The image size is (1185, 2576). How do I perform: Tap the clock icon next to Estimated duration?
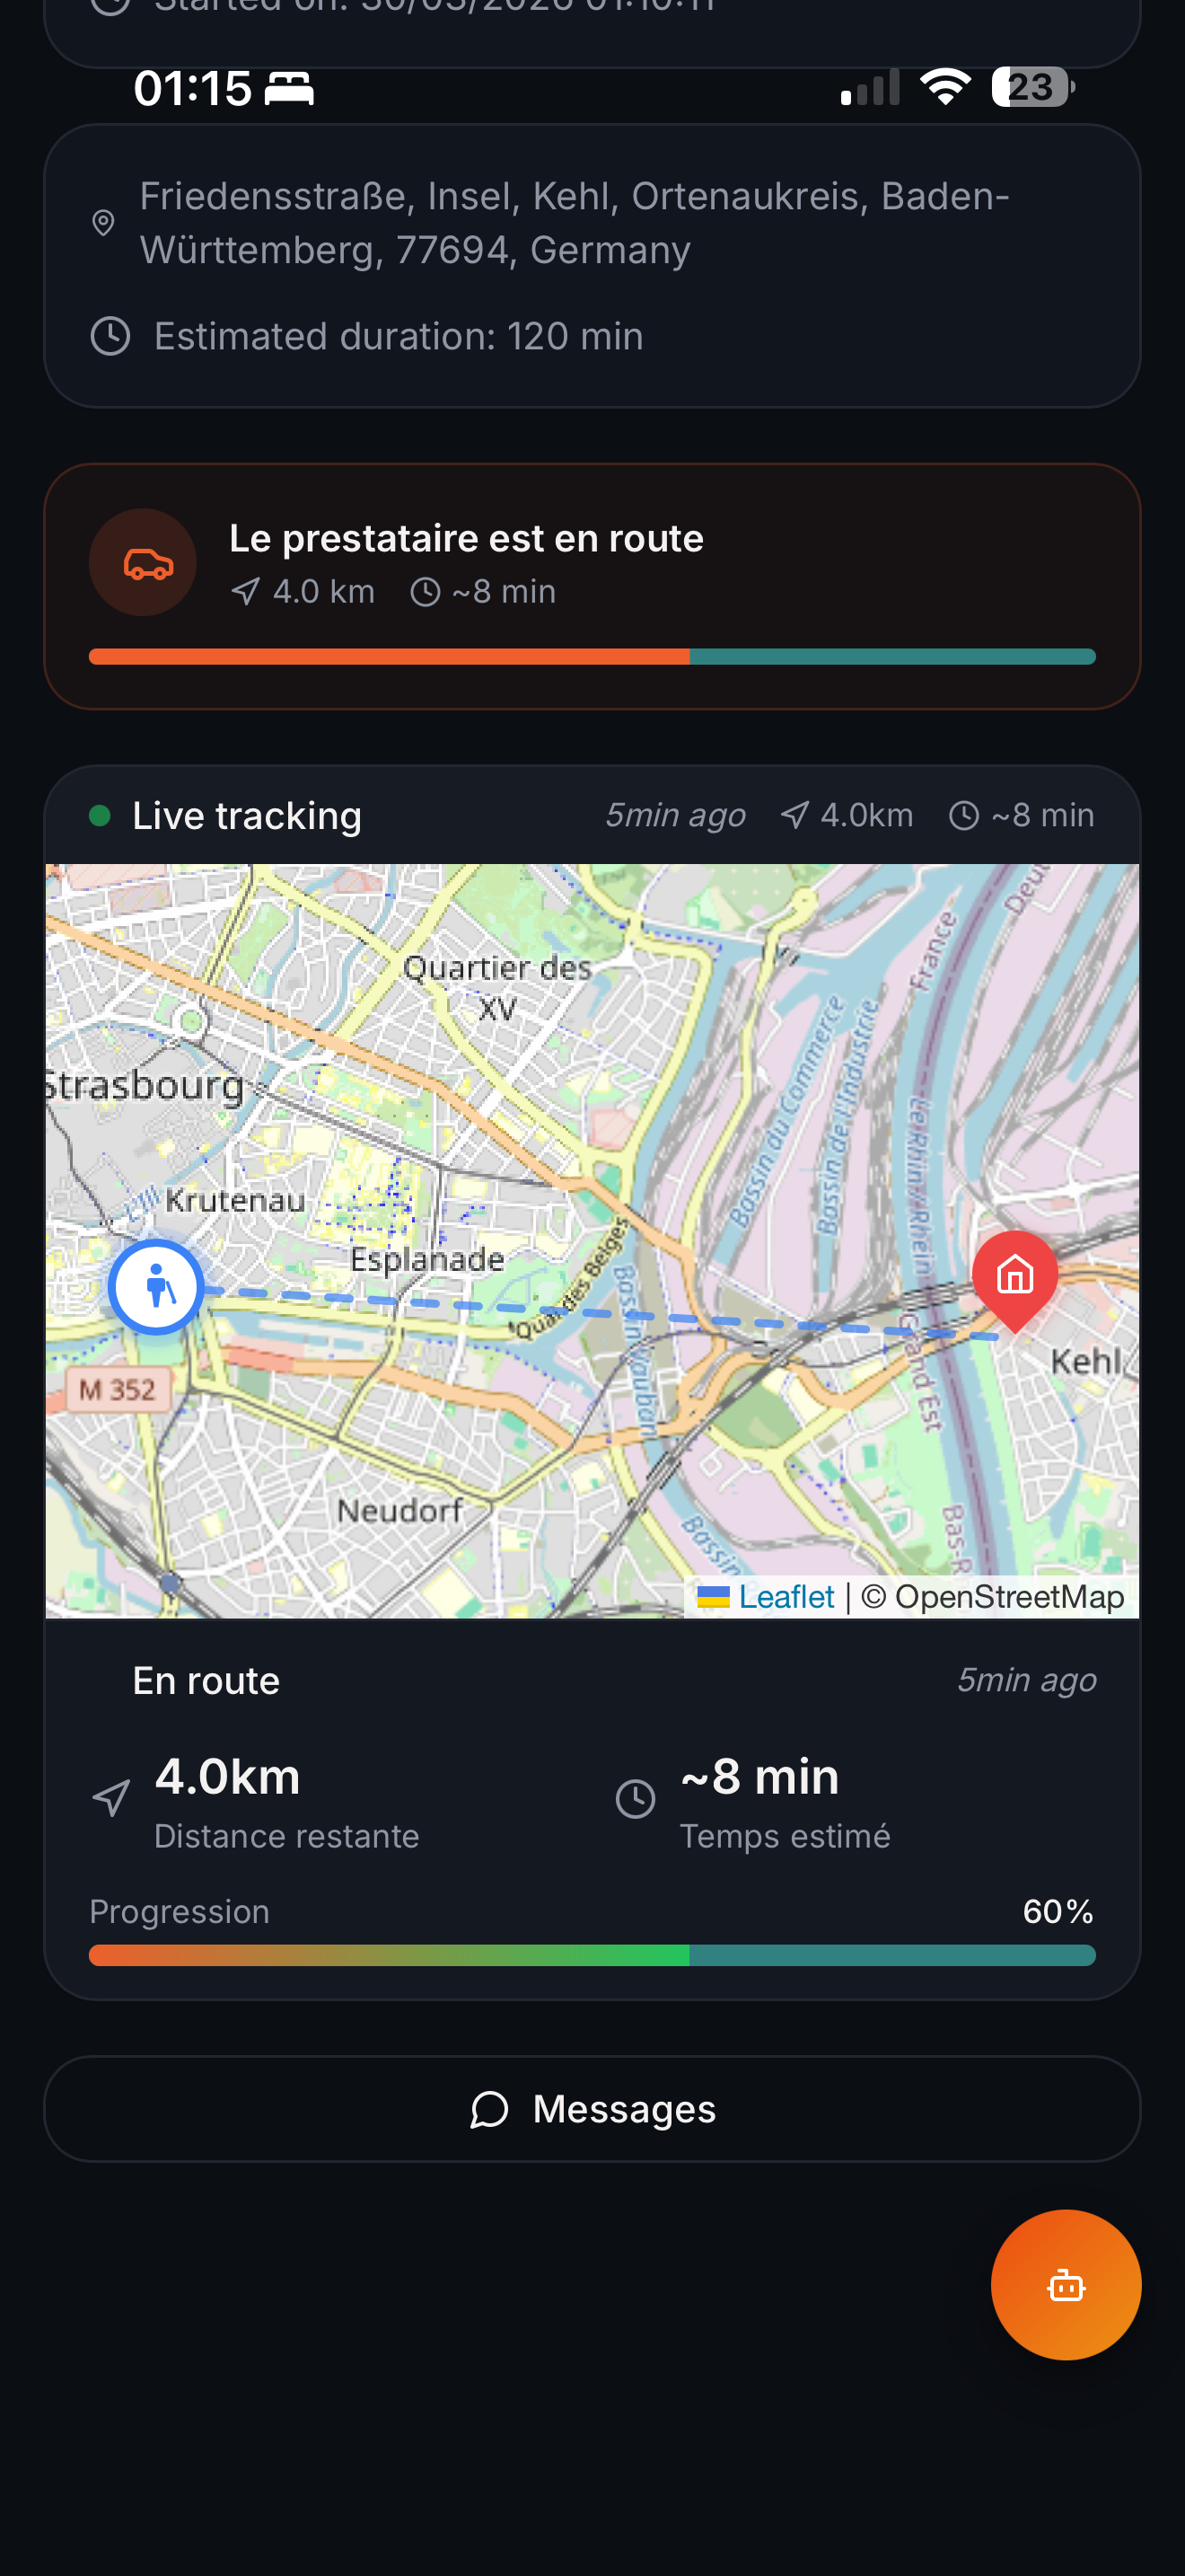point(110,336)
